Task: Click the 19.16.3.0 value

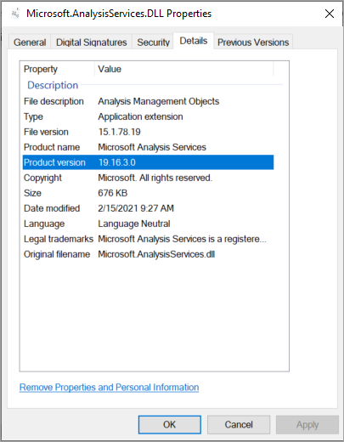Action: pyautogui.click(x=117, y=162)
